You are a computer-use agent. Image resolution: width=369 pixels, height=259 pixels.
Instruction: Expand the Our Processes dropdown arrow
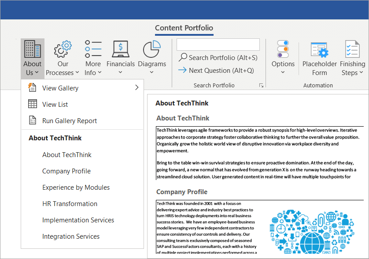(x=77, y=72)
